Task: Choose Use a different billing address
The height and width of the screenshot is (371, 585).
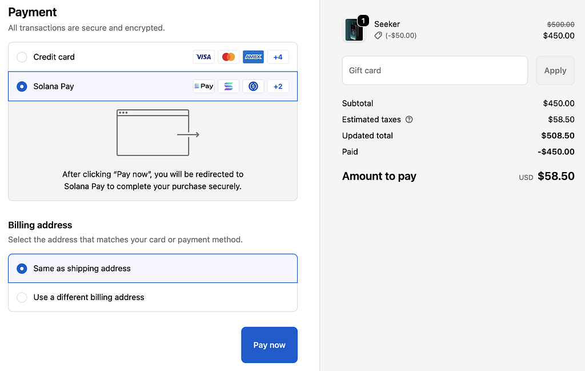Action: tap(22, 297)
